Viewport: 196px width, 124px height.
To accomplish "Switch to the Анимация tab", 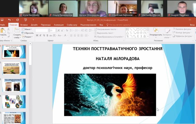I will pos(59,25).
